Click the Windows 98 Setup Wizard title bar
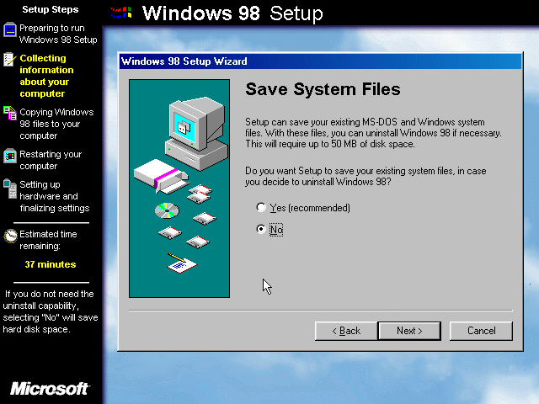This screenshot has height=404, width=539. tap(320, 61)
